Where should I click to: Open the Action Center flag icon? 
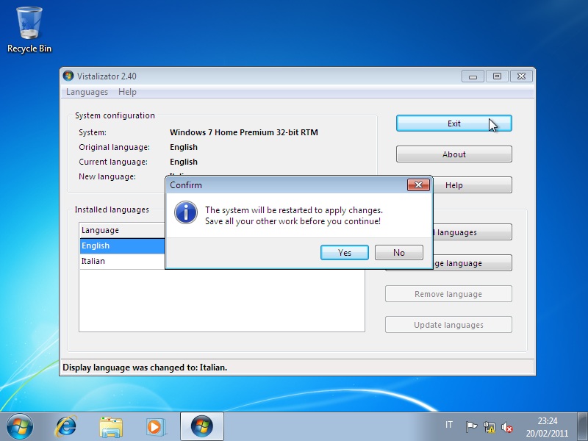click(x=470, y=427)
